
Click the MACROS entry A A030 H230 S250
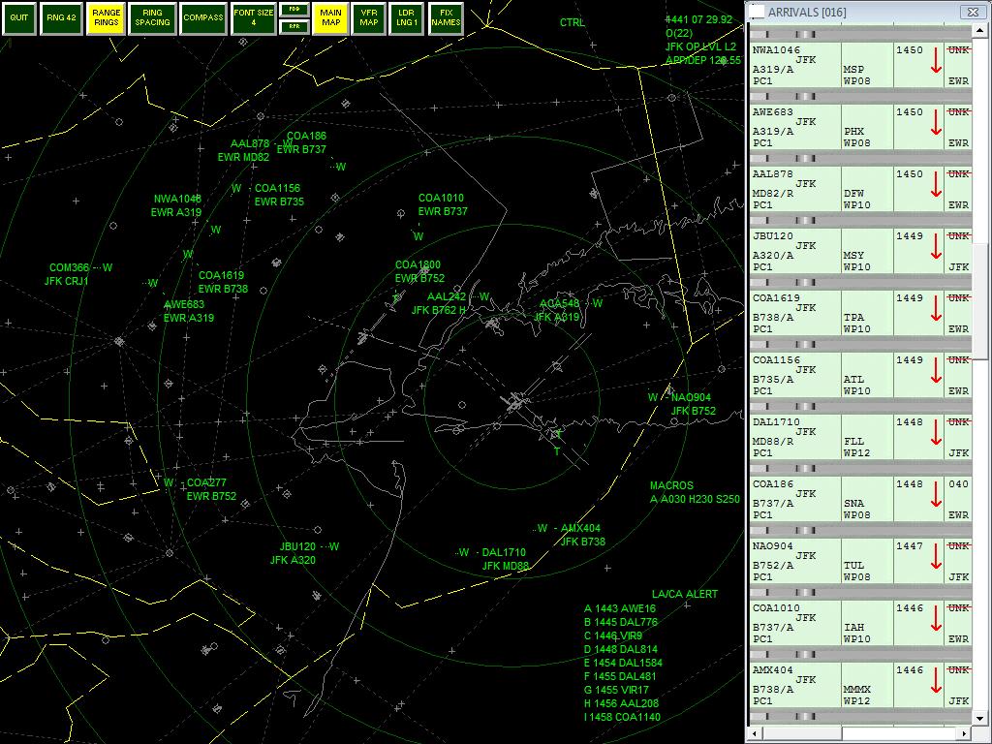coord(695,499)
